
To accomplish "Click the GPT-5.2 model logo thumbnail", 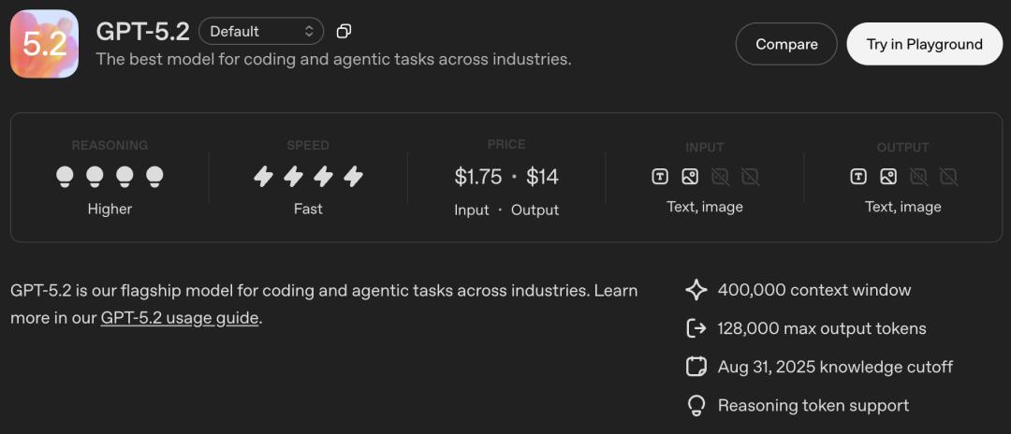I will coord(44,44).
